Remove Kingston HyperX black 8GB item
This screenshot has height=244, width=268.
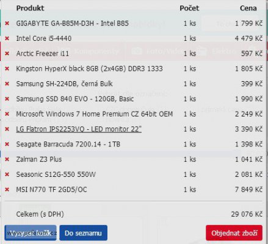7,69
